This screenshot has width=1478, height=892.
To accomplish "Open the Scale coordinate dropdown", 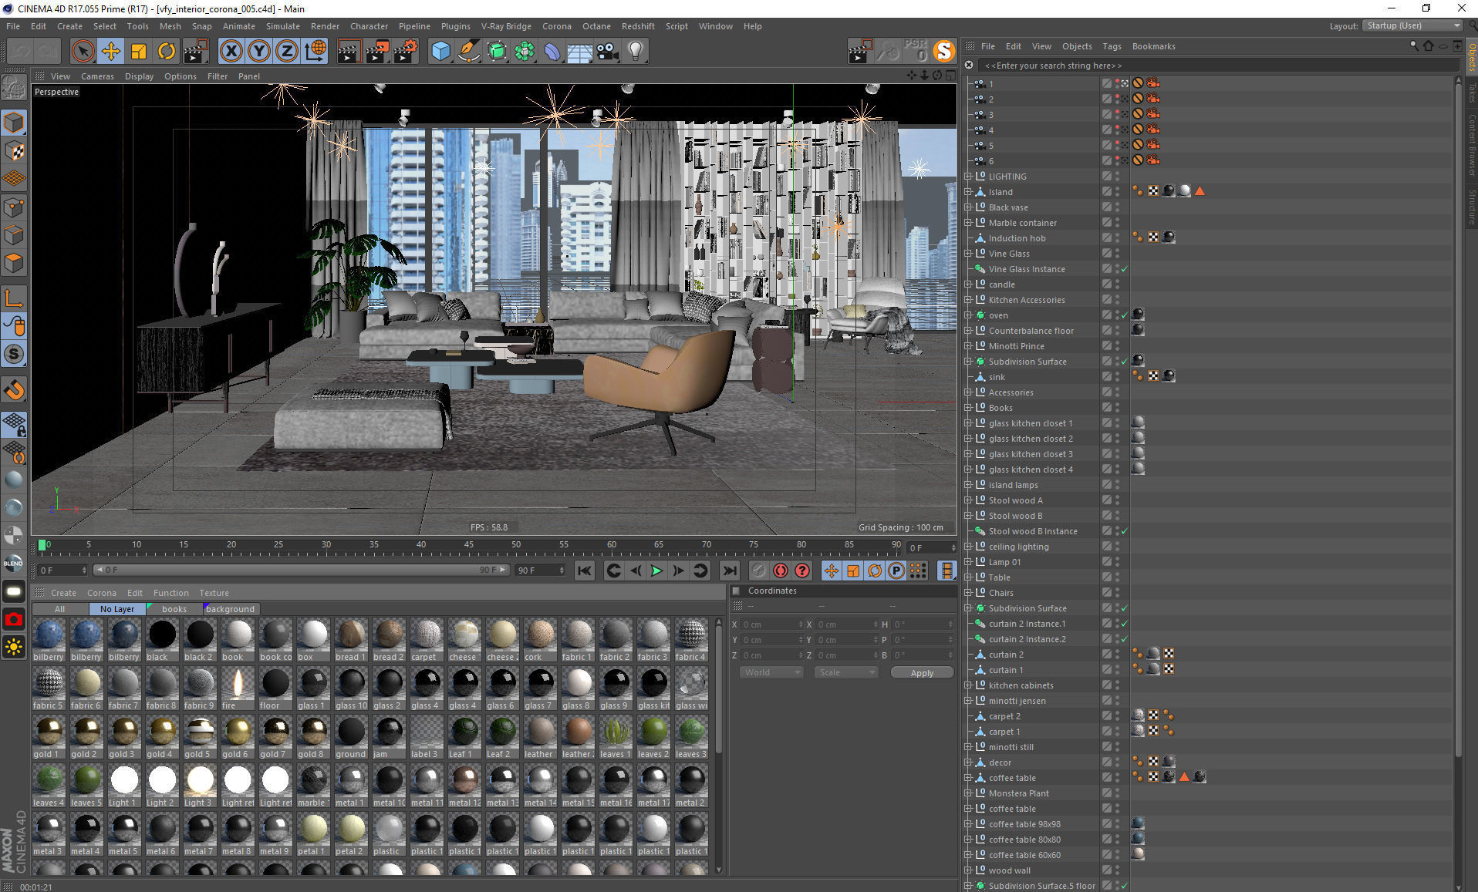I will tap(845, 672).
